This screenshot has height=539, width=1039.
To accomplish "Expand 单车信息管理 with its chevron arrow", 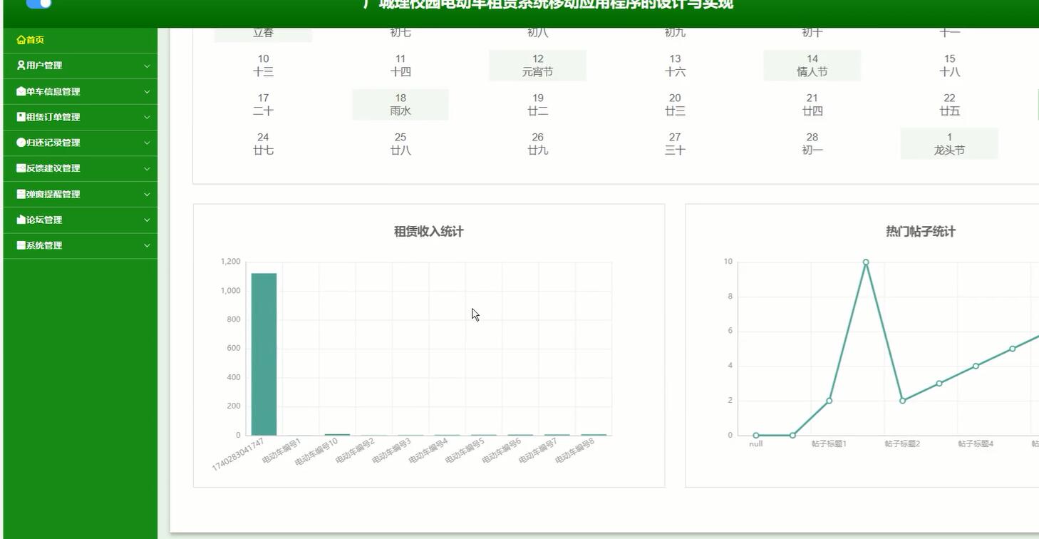I will (147, 91).
